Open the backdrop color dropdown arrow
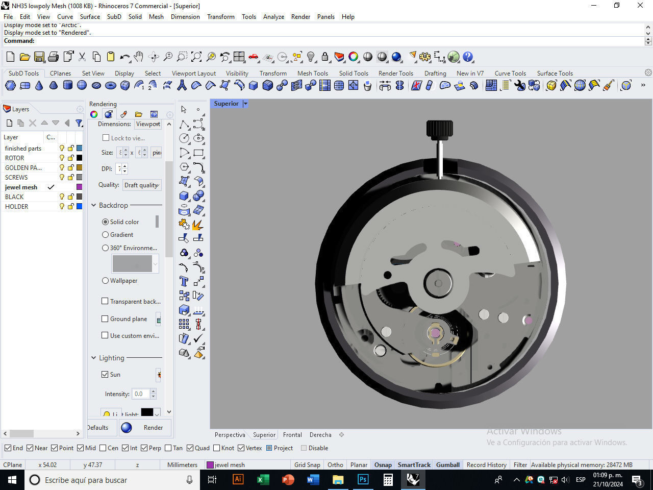653x490 pixels. (156, 264)
